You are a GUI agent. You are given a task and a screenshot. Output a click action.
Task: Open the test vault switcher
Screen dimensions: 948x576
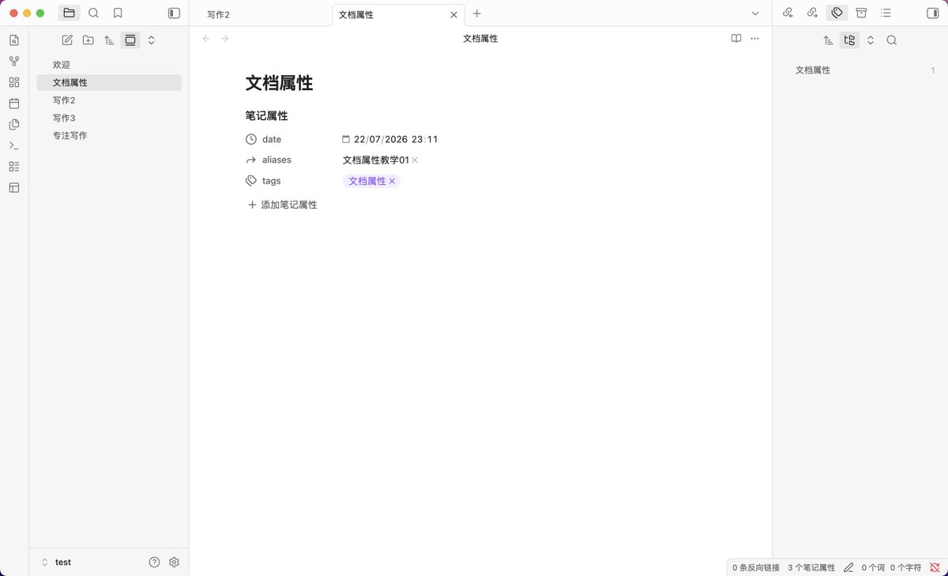tap(57, 562)
